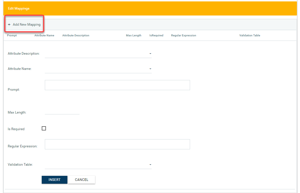Click the Add New Mapping text link
This screenshot has width=300, height=193.
27,25
